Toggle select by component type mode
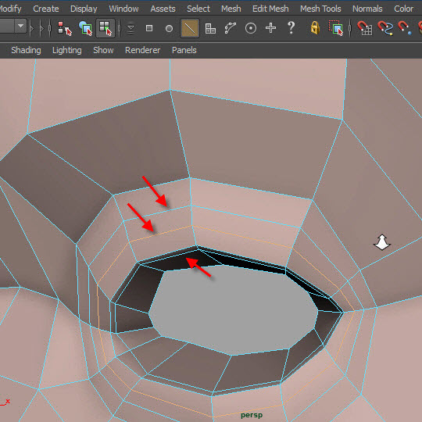422x422 pixels. pyautogui.click(x=105, y=28)
